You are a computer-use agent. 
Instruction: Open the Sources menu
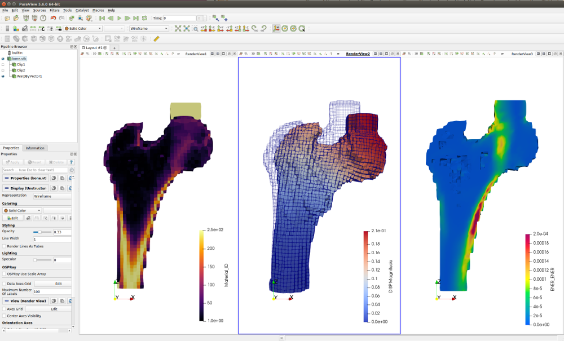[39, 10]
